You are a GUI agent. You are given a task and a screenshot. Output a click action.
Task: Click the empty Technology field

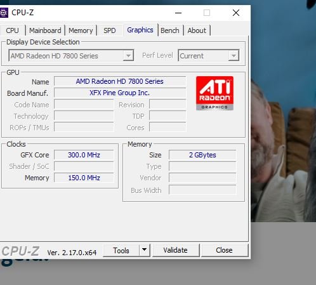[x=84, y=116]
